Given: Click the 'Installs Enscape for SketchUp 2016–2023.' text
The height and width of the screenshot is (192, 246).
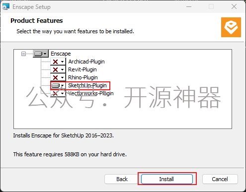Looking at the screenshot, I should 64,135.
